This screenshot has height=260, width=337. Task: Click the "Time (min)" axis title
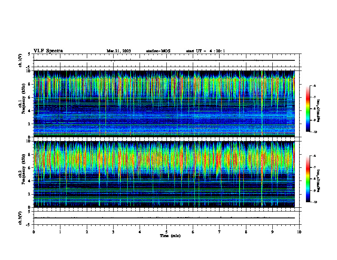click(170, 236)
